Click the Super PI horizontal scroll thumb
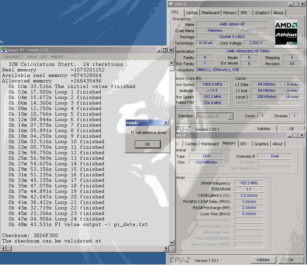Image resolution: width=307 pixels, height=265 pixels. [x=9, y=248]
